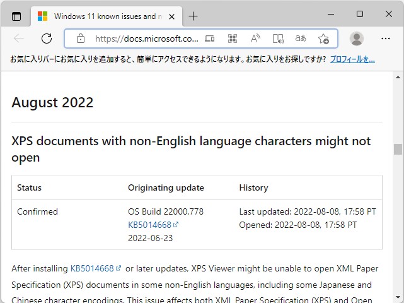This screenshot has height=303, width=404.
Task: Select the 'History' column header
Action: [253, 187]
